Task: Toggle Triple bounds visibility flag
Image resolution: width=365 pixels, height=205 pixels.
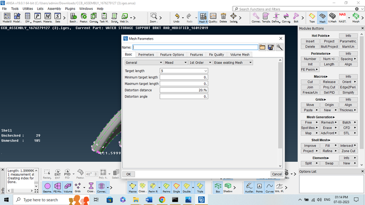Action: pos(200,187)
